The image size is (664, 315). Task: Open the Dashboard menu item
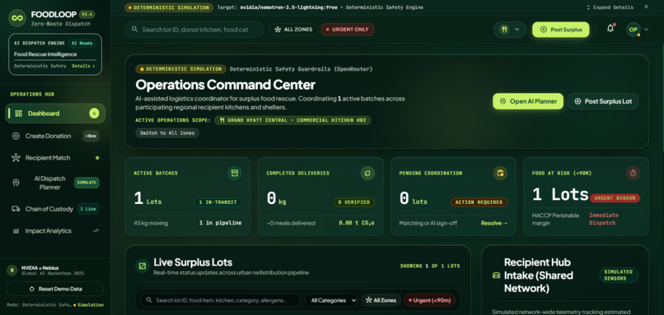coord(55,113)
